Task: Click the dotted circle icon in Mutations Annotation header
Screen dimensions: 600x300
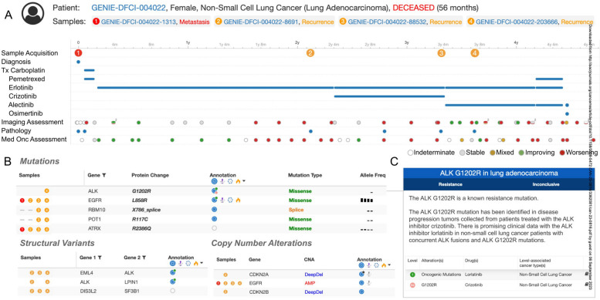Action: point(230,181)
